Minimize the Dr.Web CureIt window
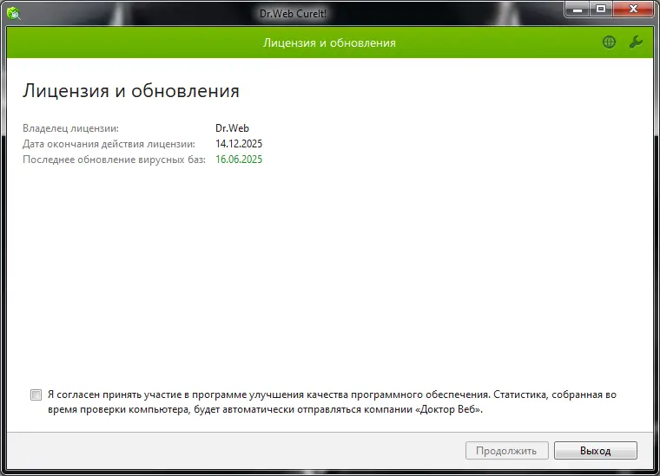 tap(577, 9)
